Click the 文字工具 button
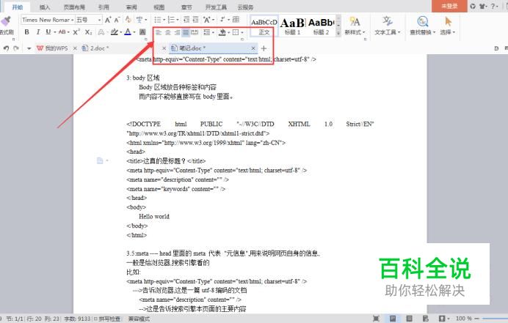 pos(388,26)
